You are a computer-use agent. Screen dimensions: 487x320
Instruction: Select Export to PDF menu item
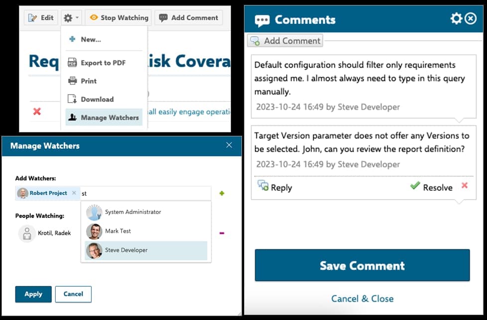pos(103,63)
